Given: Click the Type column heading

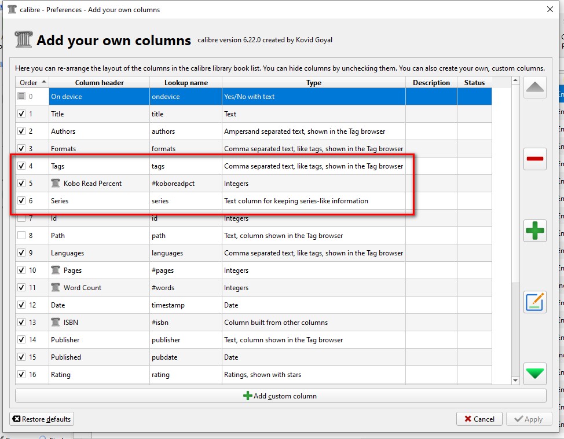Looking at the screenshot, I should tap(314, 82).
